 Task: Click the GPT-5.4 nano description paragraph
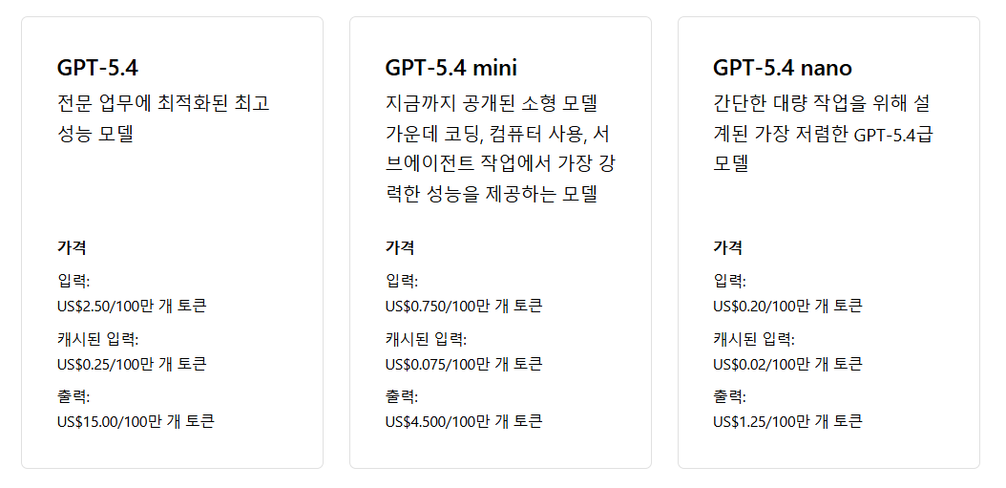click(x=823, y=133)
